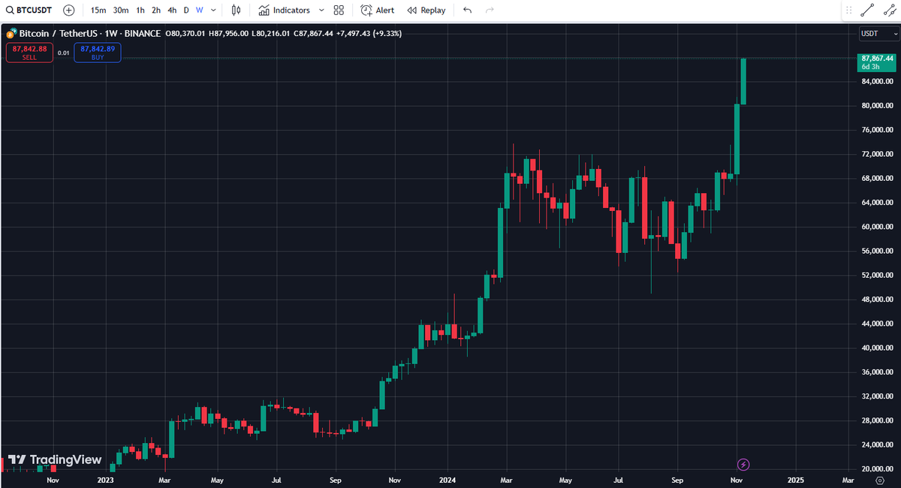Open the indicator templates grid icon
The height and width of the screenshot is (488, 901).
pos(339,11)
